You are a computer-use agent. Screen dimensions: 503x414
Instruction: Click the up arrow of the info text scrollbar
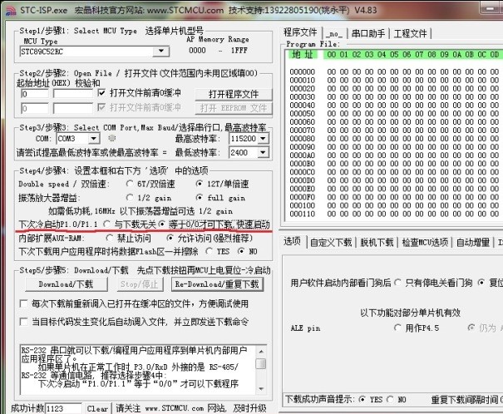pyautogui.click(x=261, y=351)
